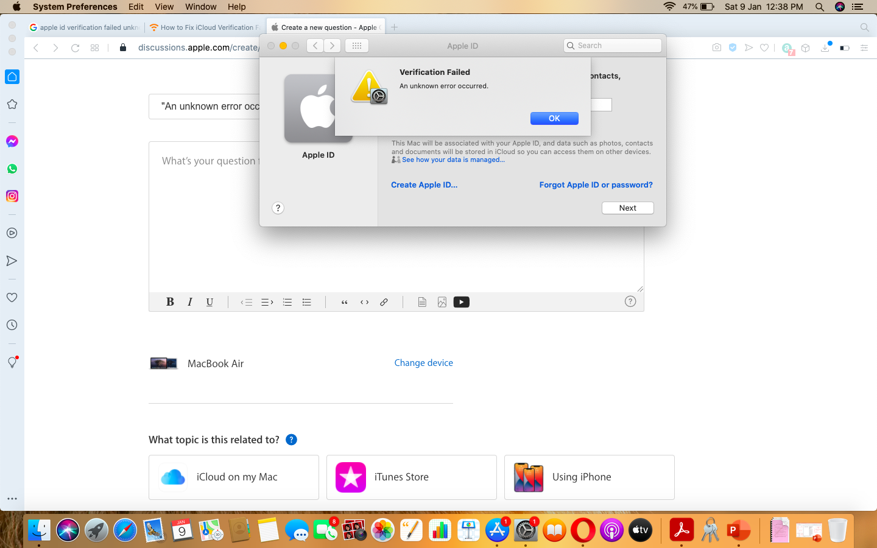Open Opera start page from sidebar home icon
Viewport: 877px width, 548px height.
pyautogui.click(x=12, y=77)
